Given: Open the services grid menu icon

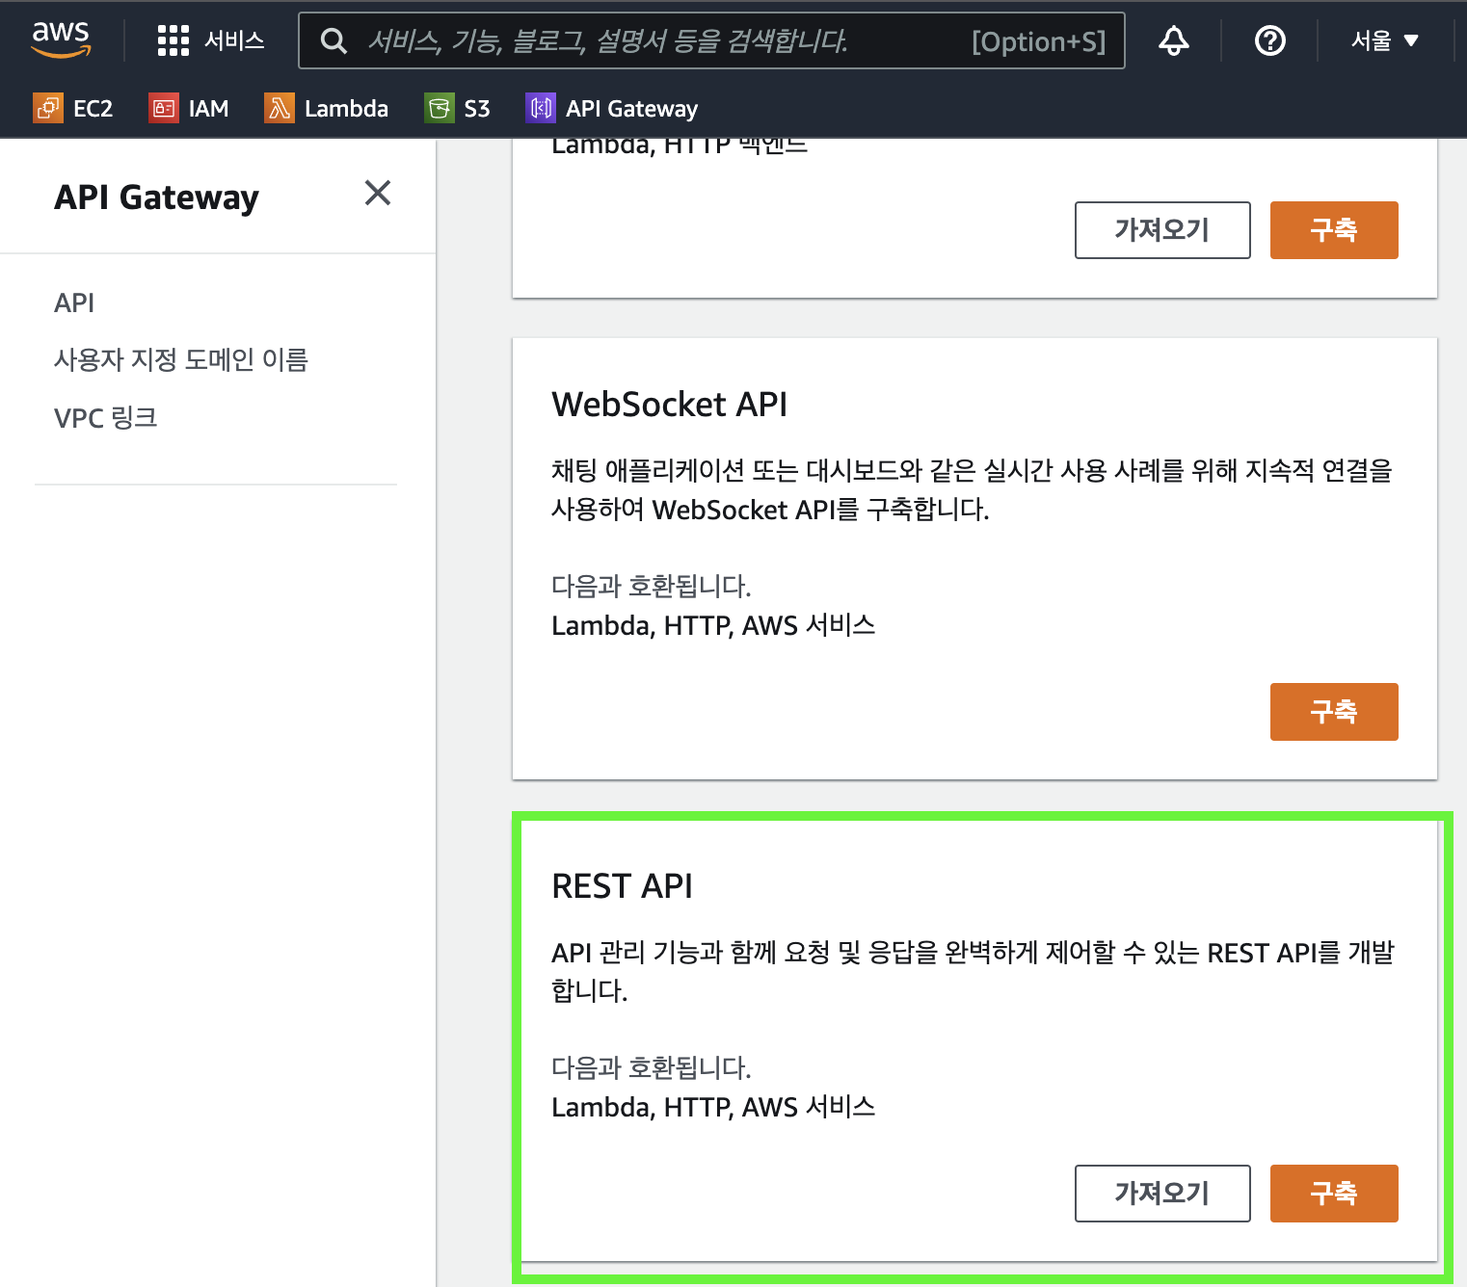Looking at the screenshot, I should tap(173, 40).
